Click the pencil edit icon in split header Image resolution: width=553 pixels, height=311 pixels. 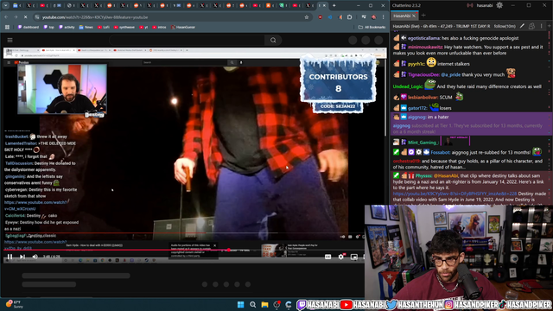click(x=522, y=26)
